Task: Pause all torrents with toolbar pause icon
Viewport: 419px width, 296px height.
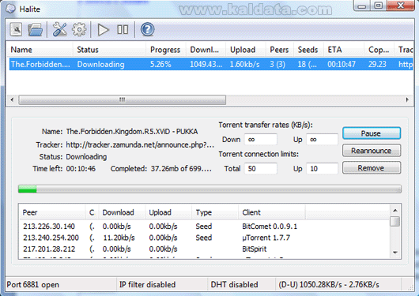Action: (123, 30)
